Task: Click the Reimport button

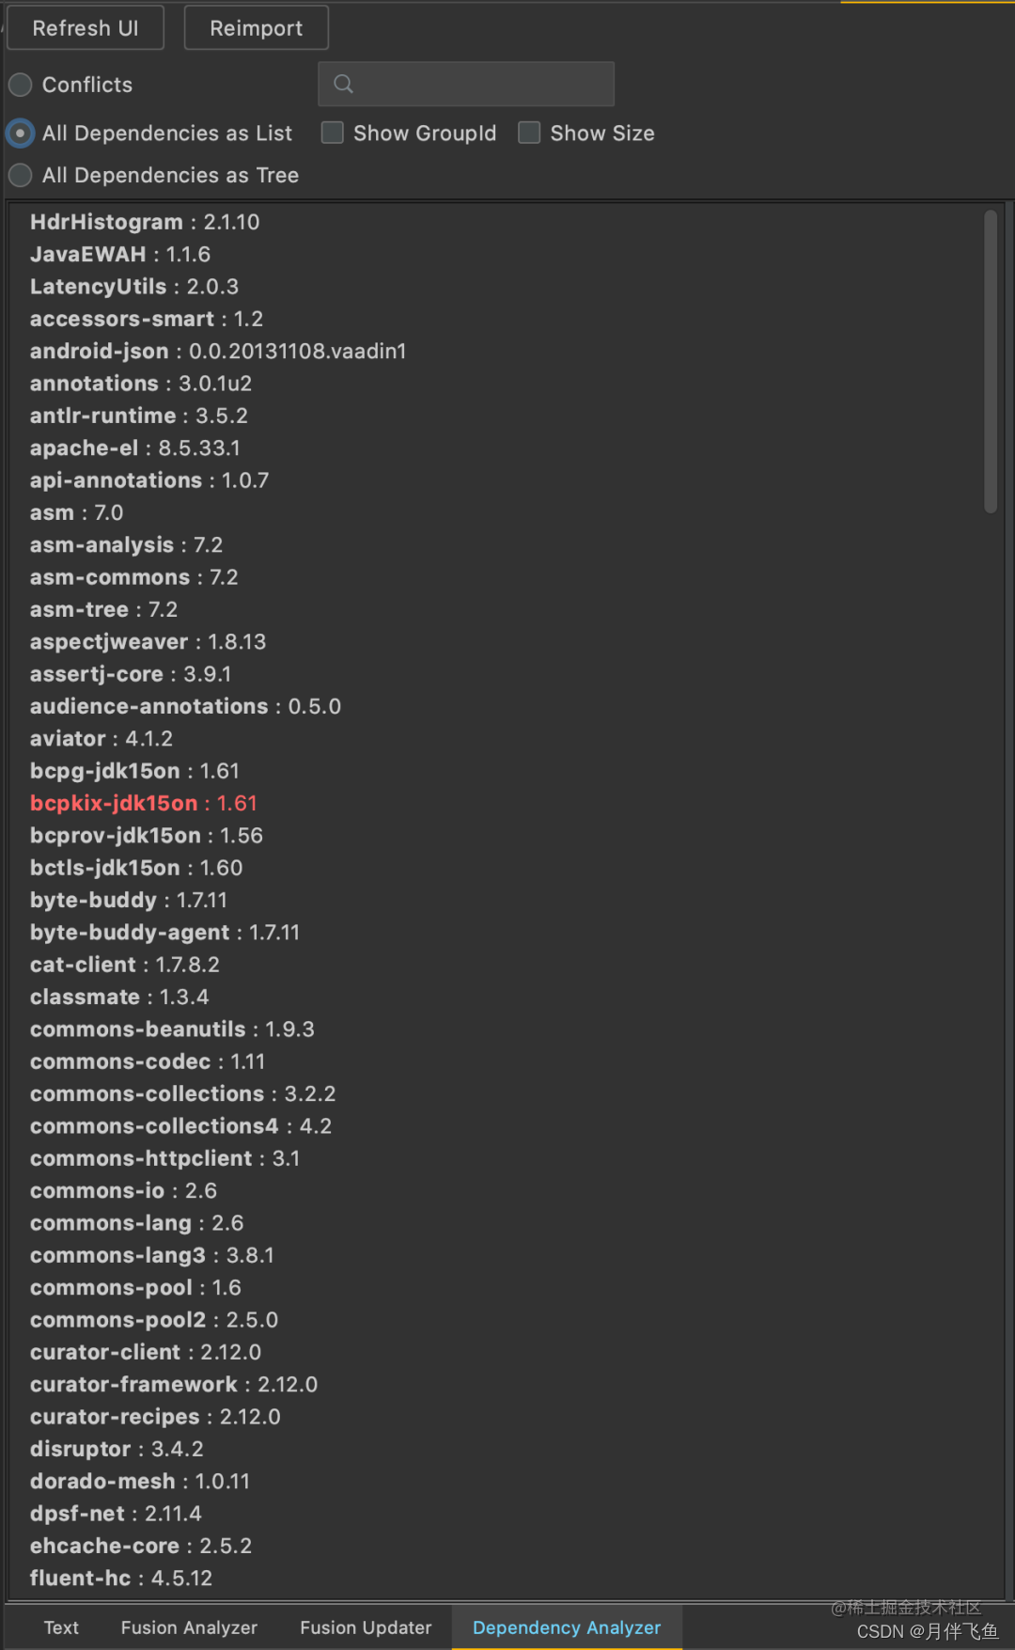Action: coord(257,28)
